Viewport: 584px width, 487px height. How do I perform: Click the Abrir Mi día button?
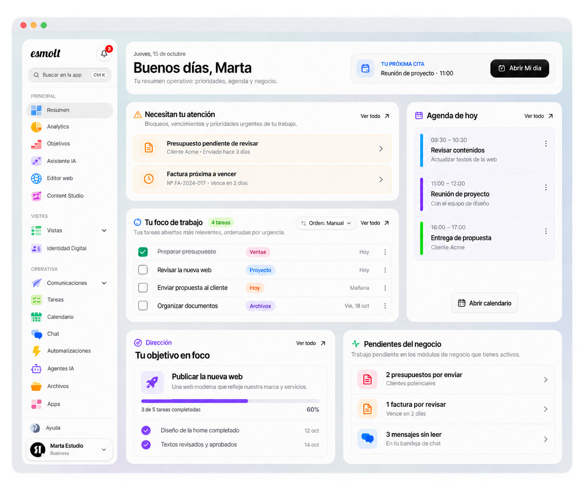coord(519,68)
